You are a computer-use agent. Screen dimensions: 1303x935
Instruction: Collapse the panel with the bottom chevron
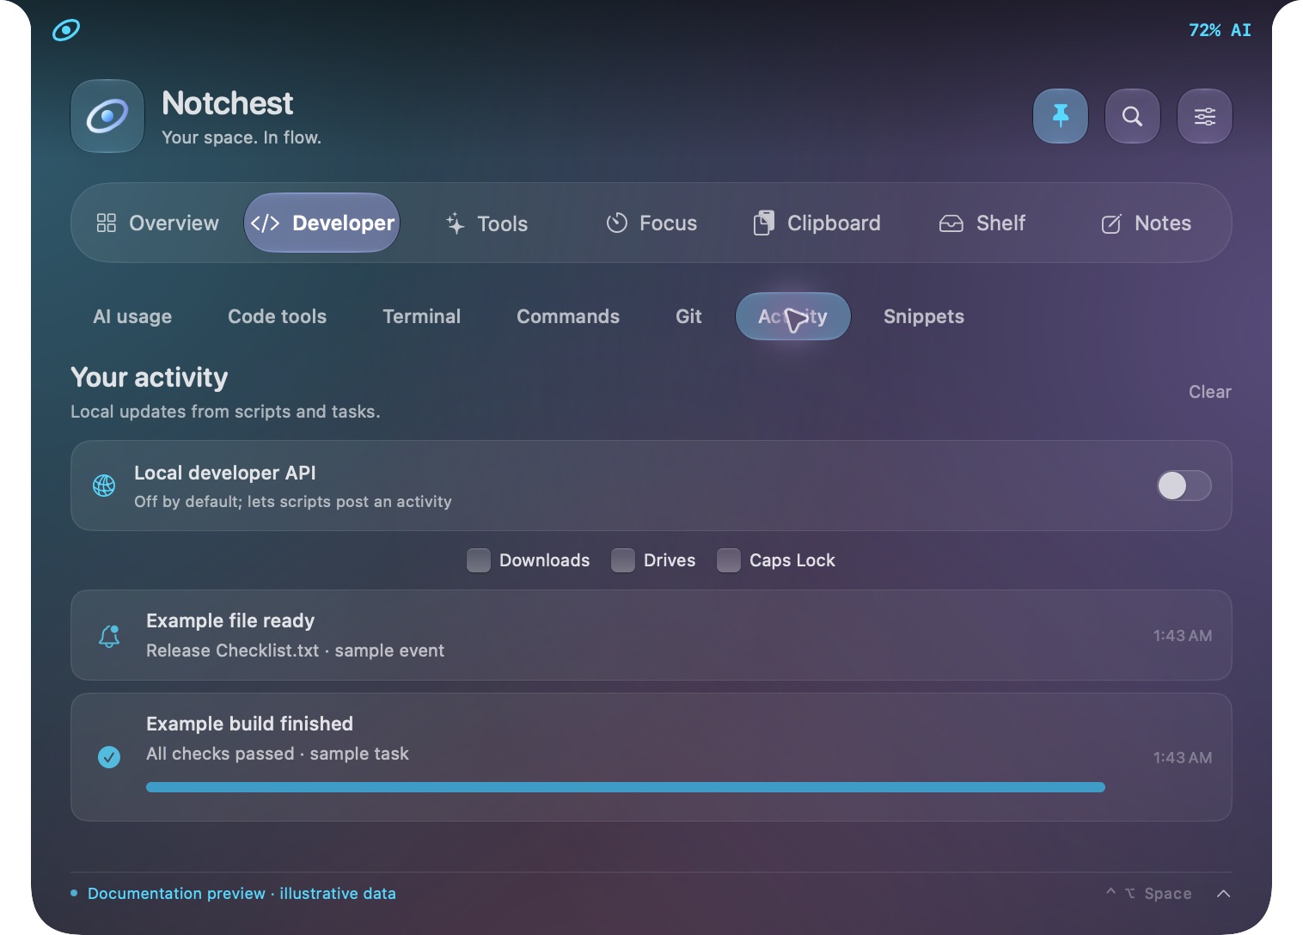1224,894
